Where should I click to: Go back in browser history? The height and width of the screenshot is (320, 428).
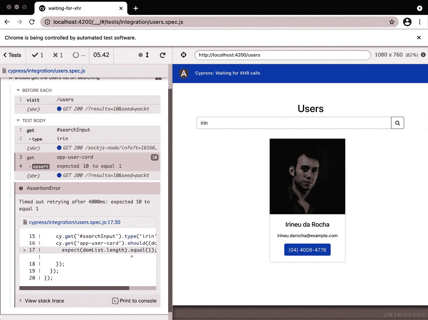click(x=7, y=22)
